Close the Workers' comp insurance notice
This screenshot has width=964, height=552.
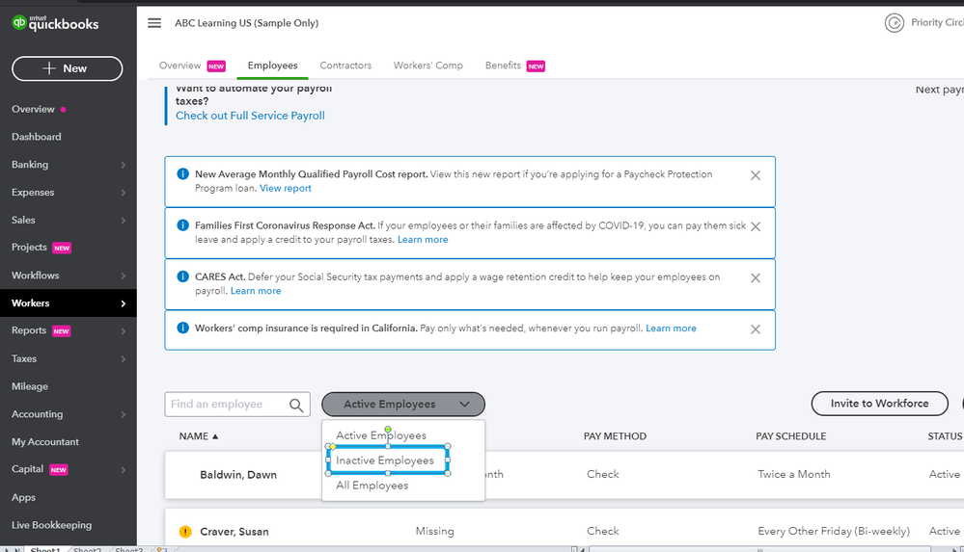coord(756,329)
